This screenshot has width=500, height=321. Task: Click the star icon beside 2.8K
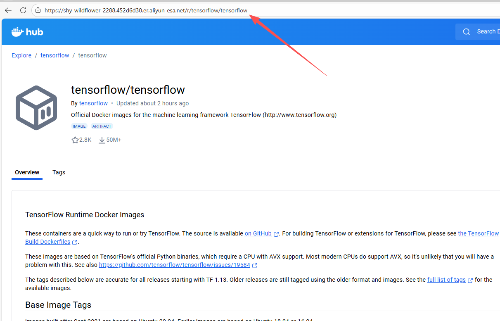pos(75,140)
